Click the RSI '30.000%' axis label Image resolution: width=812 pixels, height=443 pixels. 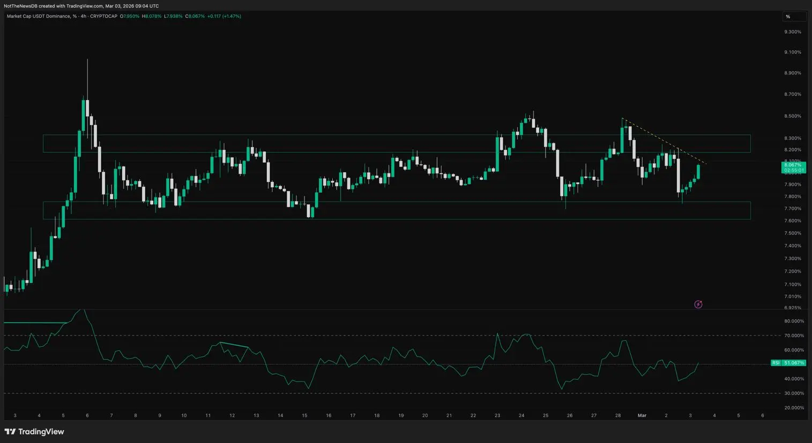point(794,393)
